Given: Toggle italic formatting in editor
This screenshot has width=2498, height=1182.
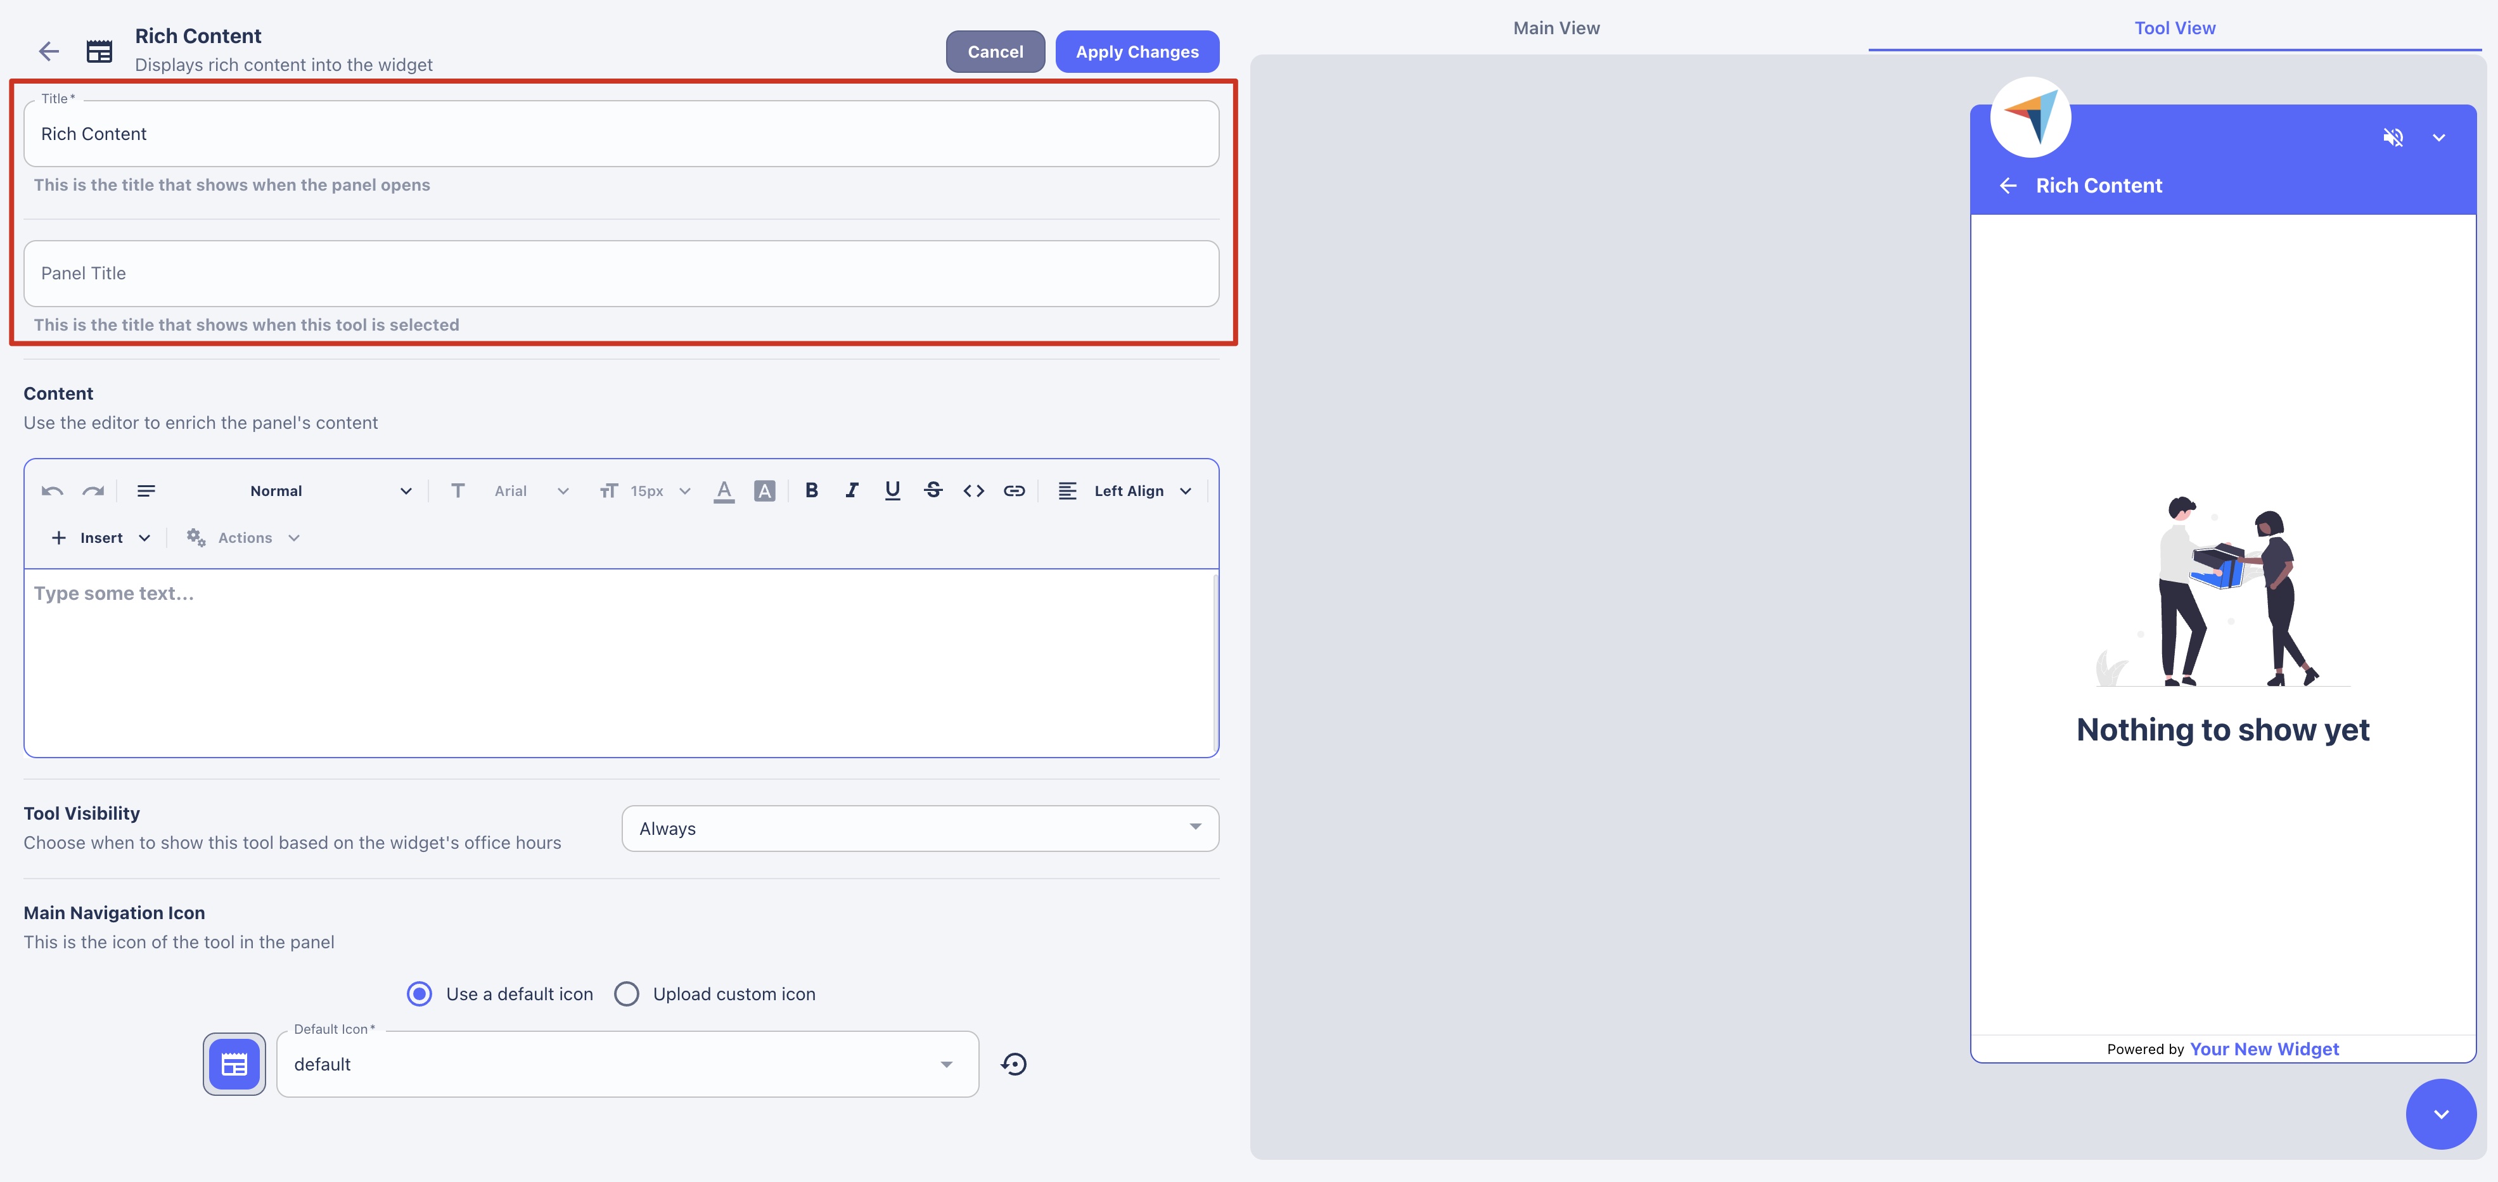Looking at the screenshot, I should point(852,491).
